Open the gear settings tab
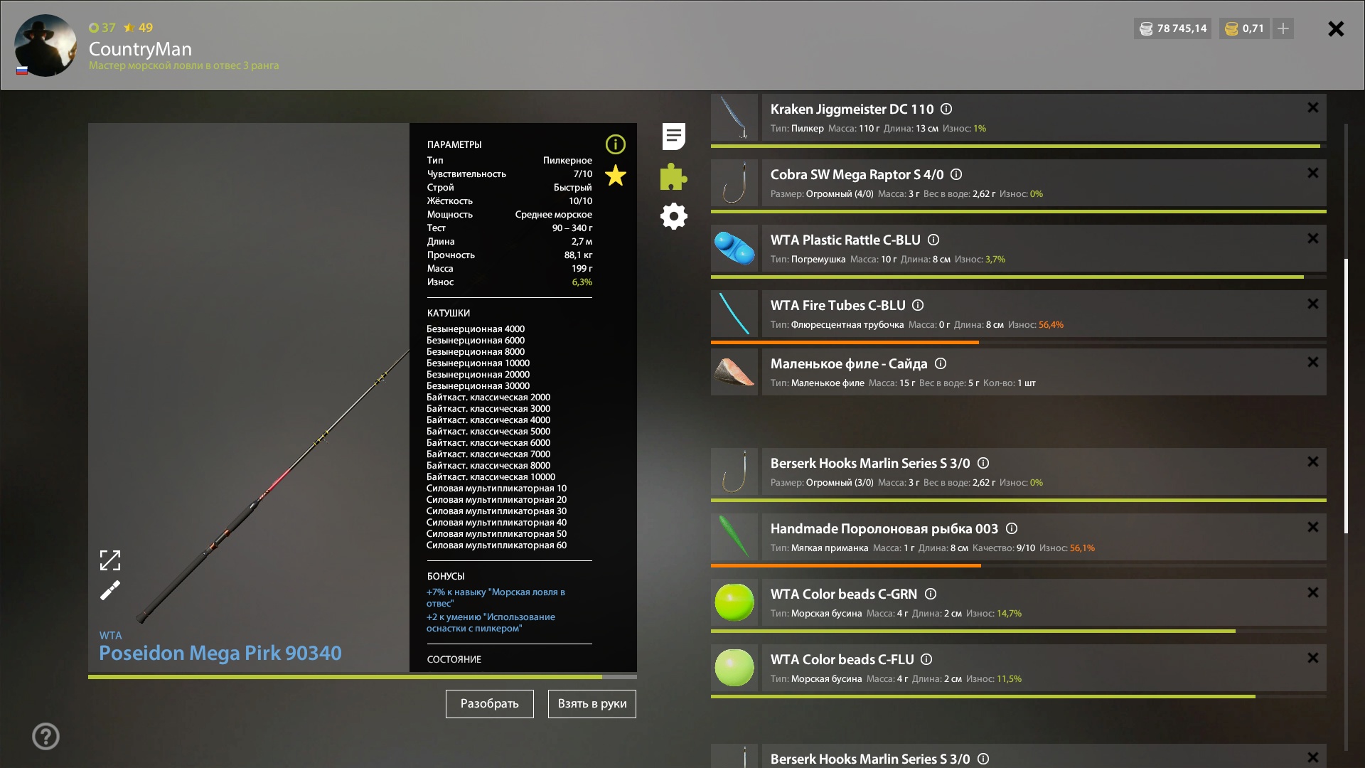Viewport: 1365px width, 768px height. click(x=673, y=216)
